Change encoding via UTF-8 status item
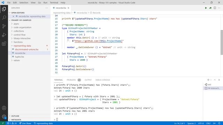The image size is (223, 125). [201, 123]
